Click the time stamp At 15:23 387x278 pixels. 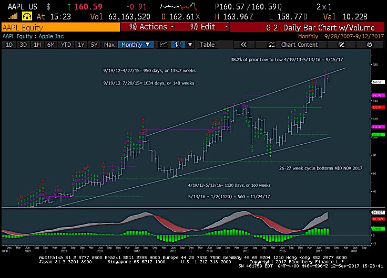54,17
